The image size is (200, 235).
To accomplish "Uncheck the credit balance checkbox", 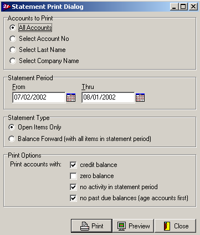I will 73,165.
